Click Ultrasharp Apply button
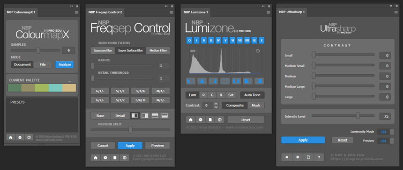 coord(303,140)
